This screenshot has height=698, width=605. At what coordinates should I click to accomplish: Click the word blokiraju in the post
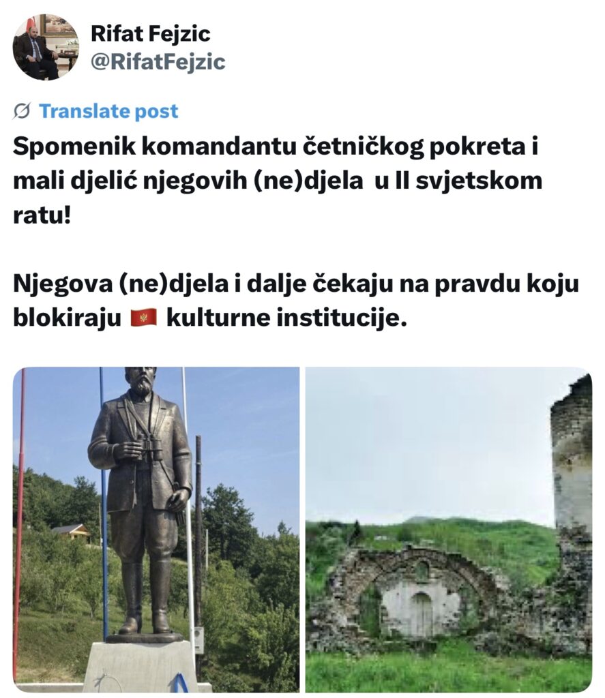[68, 318]
